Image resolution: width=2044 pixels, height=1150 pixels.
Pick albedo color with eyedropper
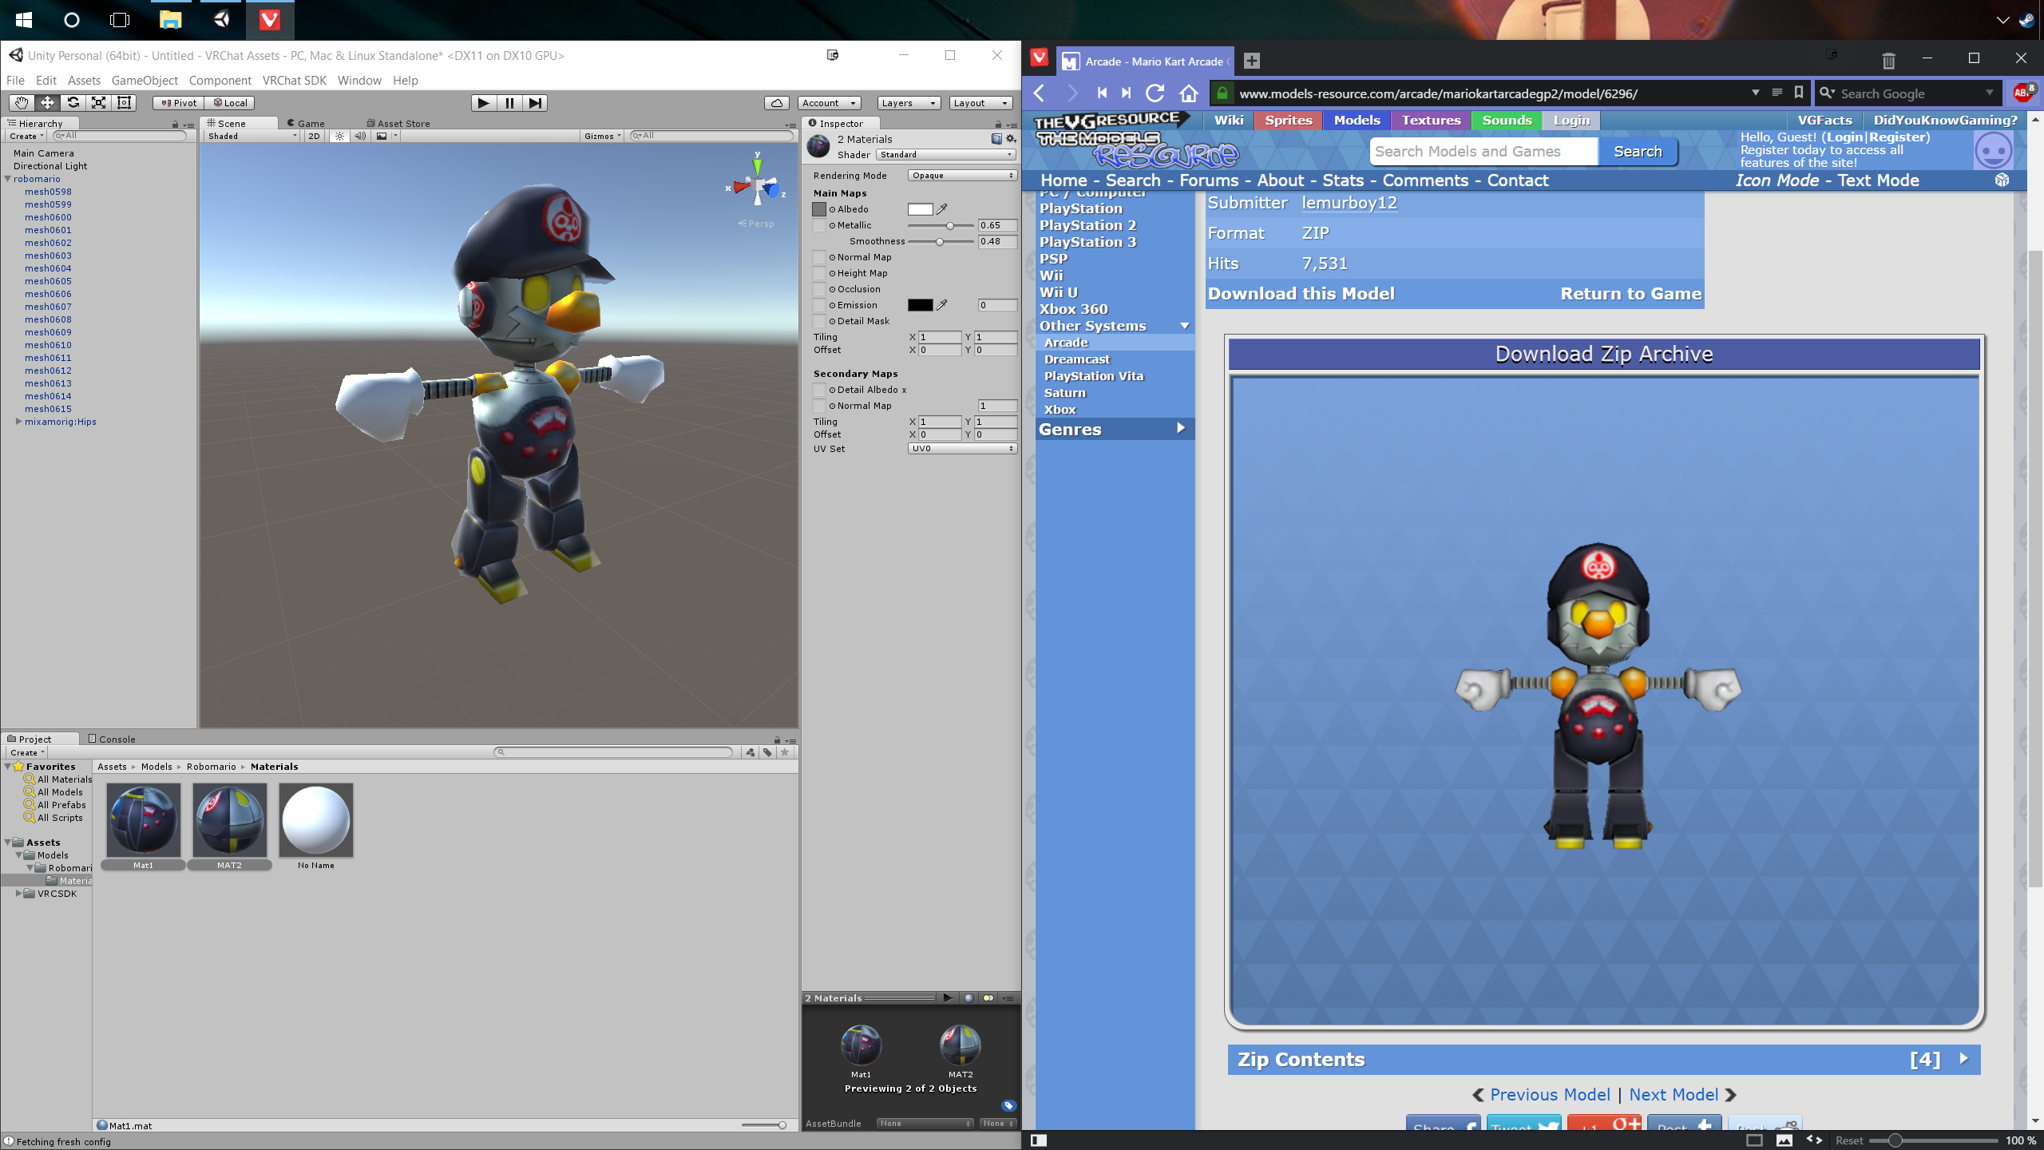click(x=942, y=209)
